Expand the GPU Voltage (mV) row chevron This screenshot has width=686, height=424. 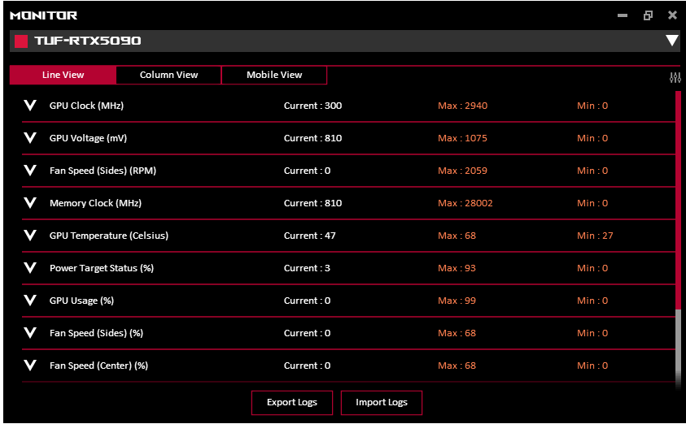(x=30, y=138)
